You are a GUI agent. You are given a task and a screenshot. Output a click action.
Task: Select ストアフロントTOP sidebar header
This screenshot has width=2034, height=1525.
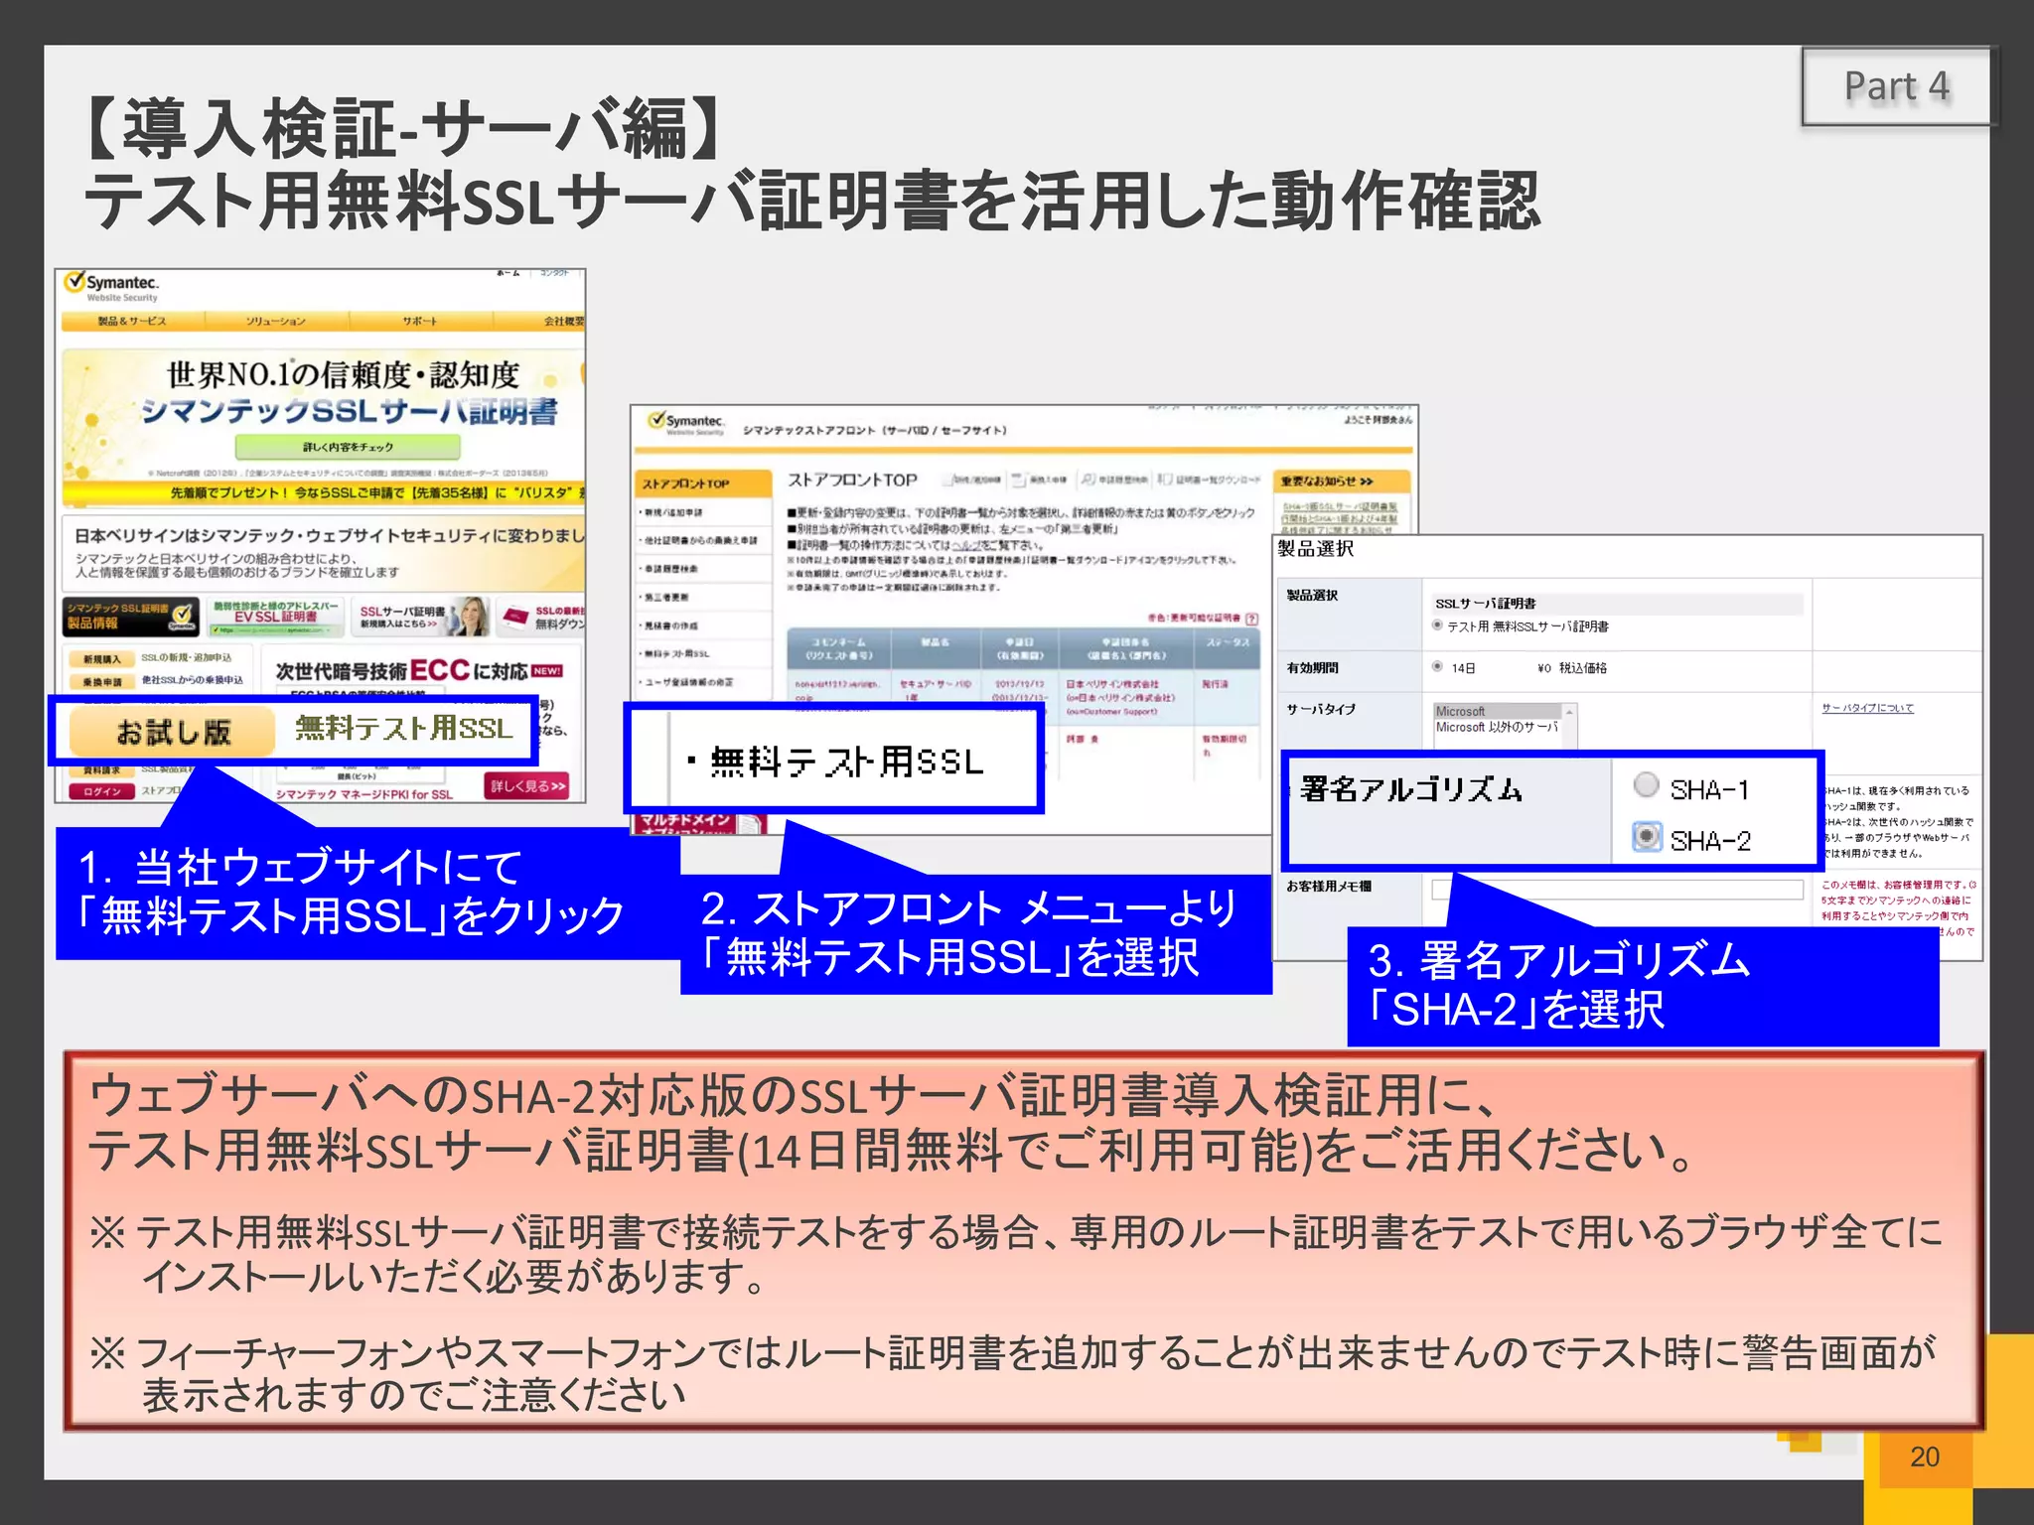[703, 484]
